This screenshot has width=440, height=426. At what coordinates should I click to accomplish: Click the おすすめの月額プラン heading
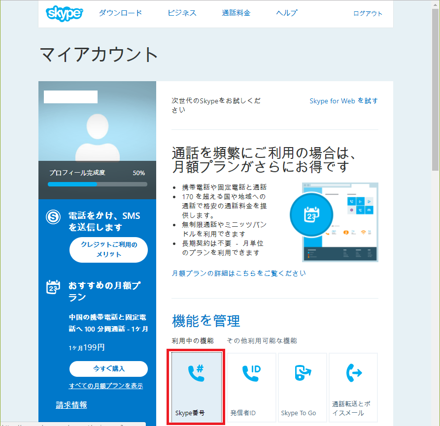tap(104, 291)
